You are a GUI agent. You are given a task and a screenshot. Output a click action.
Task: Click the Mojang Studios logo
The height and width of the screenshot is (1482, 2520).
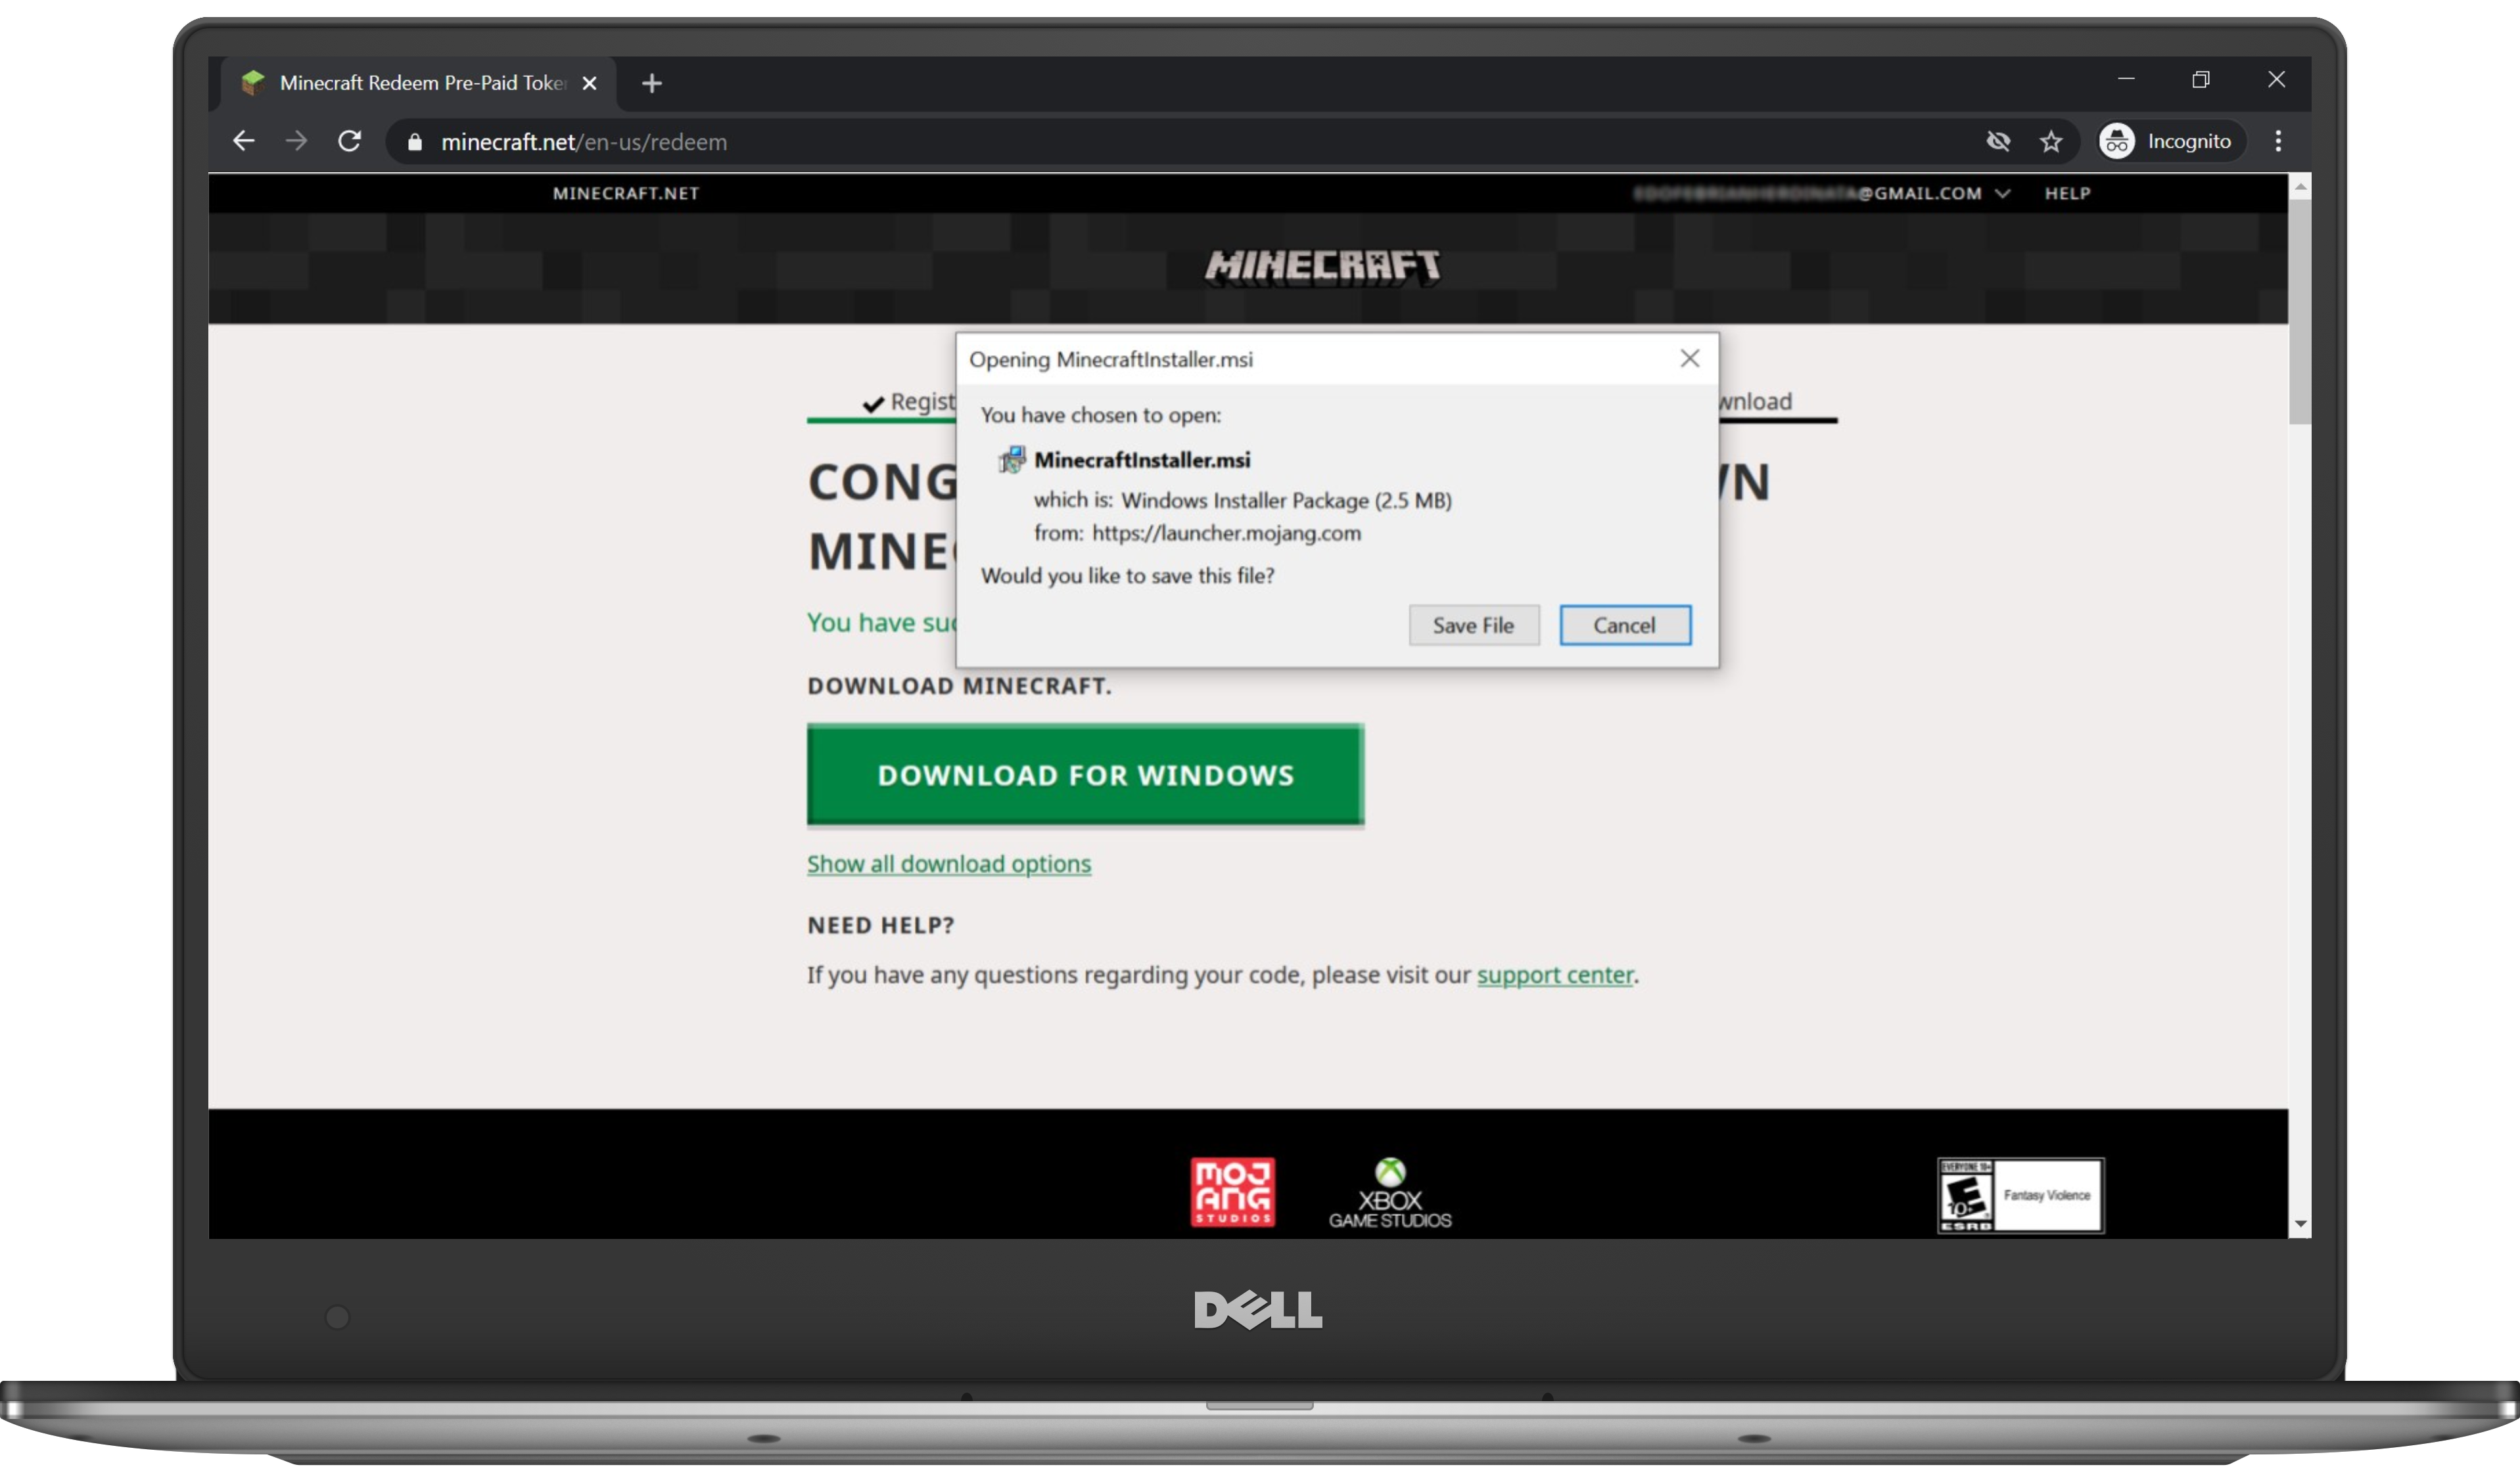[1232, 1192]
